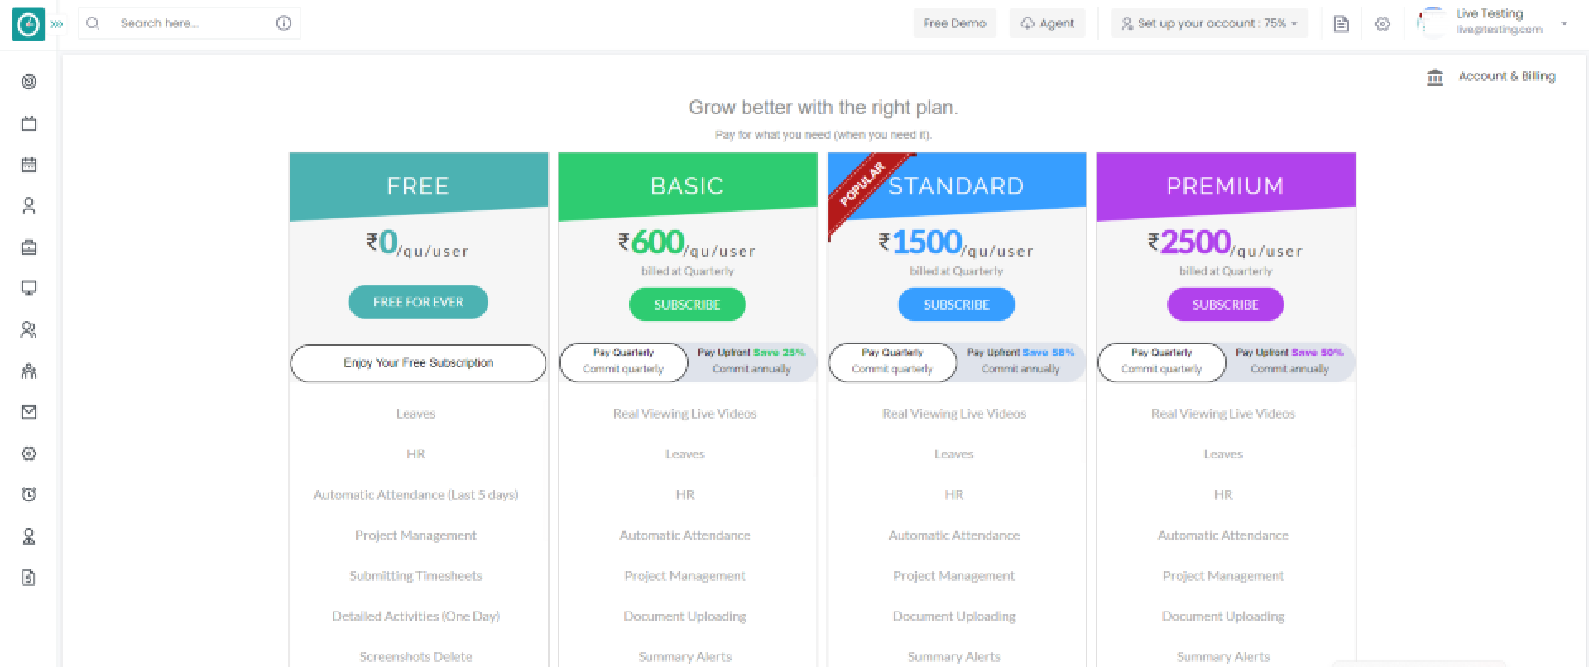Open the calendar icon in sidebar
The width and height of the screenshot is (1589, 667).
pyautogui.click(x=29, y=165)
